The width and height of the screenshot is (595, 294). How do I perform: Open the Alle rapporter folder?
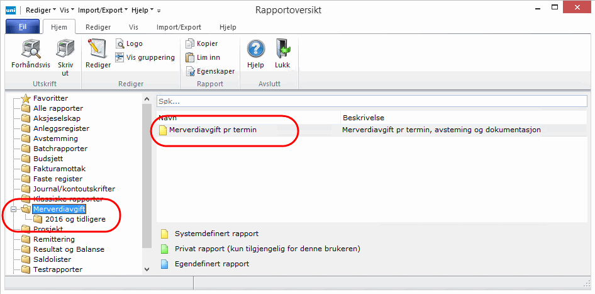[52, 108]
